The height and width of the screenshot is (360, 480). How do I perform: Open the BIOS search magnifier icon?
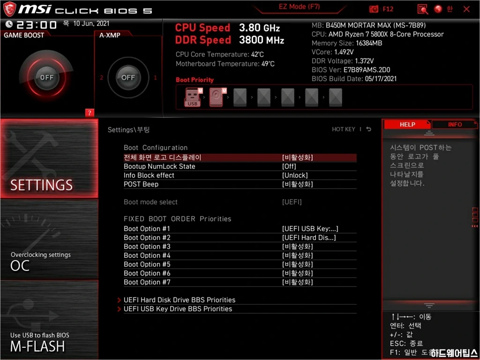(x=422, y=9)
